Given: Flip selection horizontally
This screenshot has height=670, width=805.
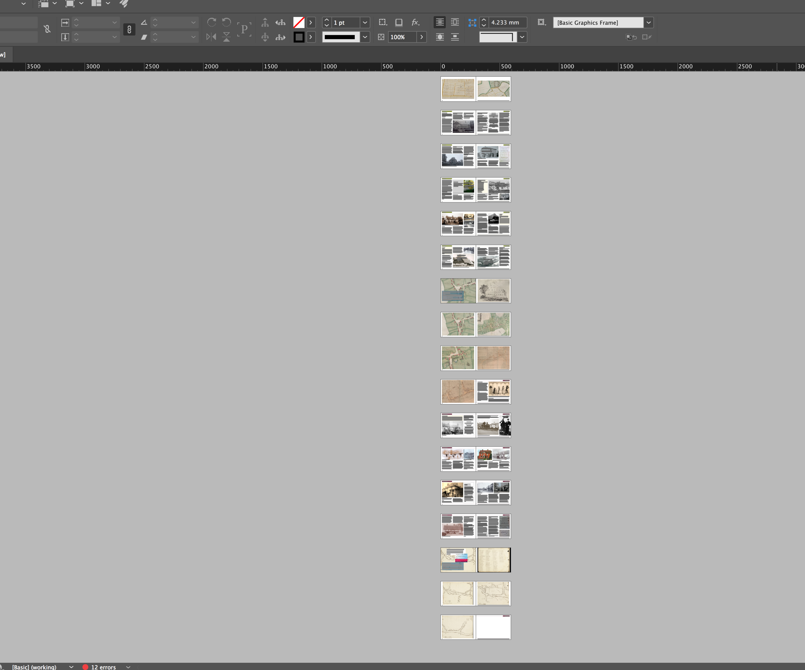Looking at the screenshot, I should pyautogui.click(x=211, y=37).
